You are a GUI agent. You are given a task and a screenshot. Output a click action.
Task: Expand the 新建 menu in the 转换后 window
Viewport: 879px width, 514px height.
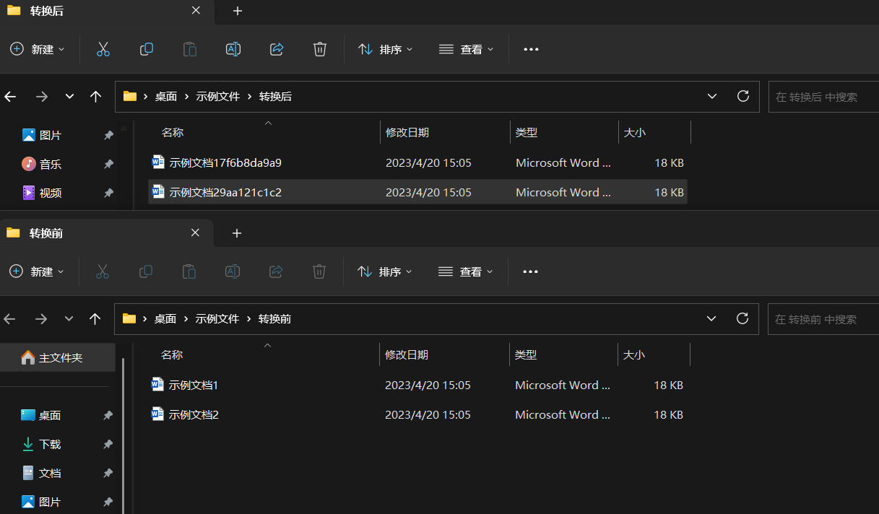pyautogui.click(x=38, y=49)
